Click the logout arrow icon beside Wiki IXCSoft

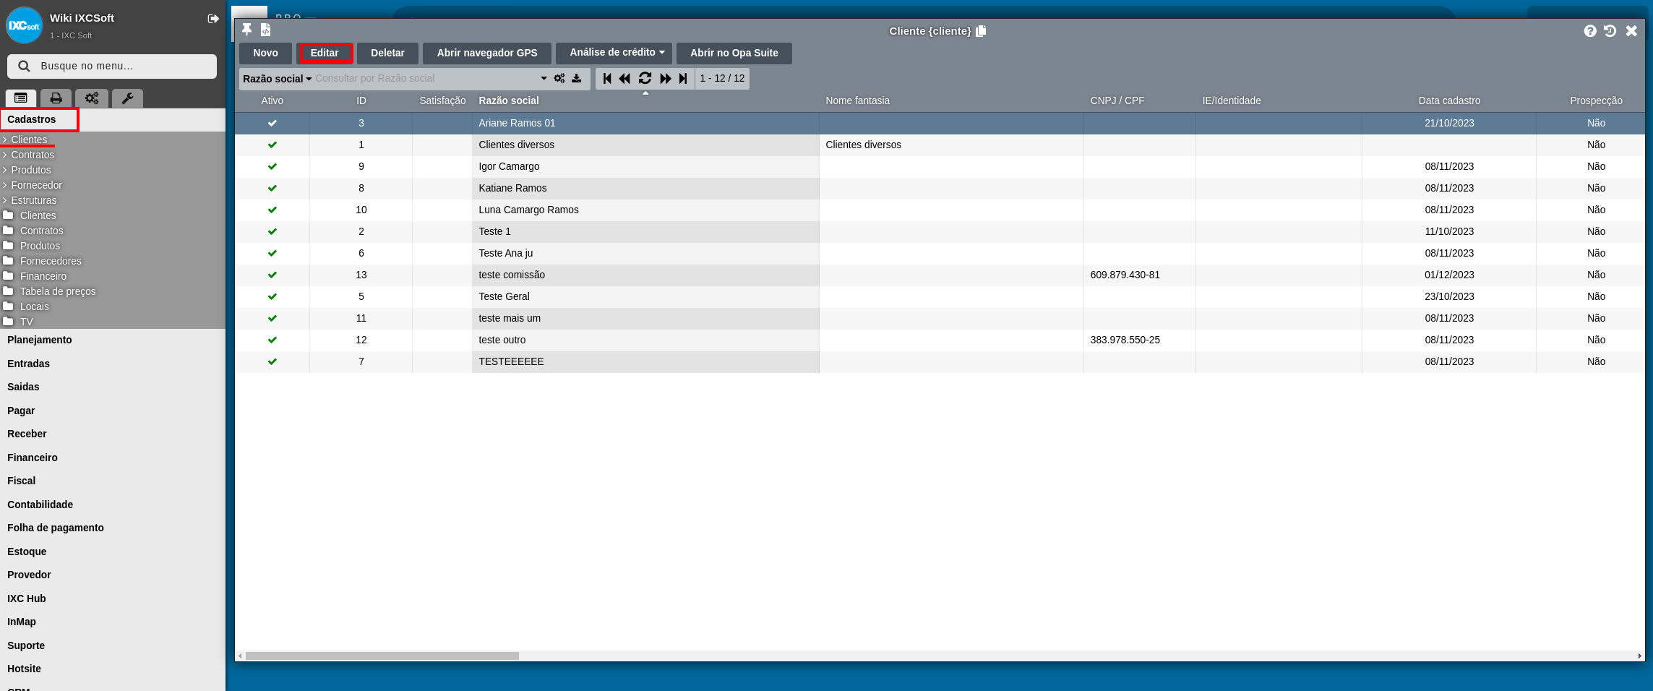pos(213,19)
